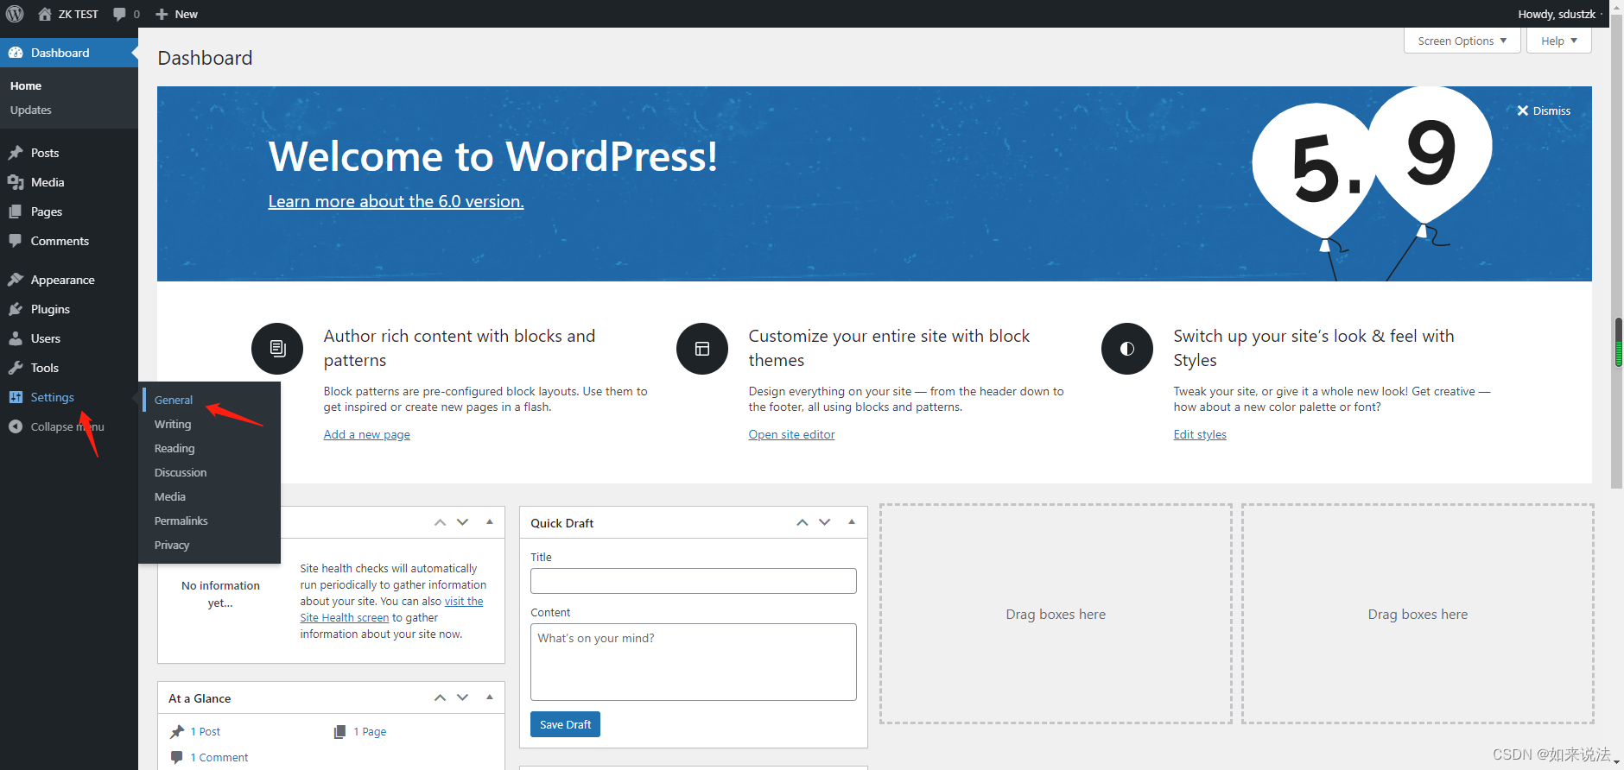Click the Collapse menu arrow icon
The image size is (1624, 770).
16,426
